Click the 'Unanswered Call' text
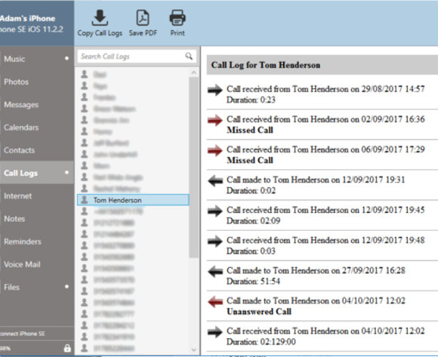This screenshot has width=438, height=357. pos(259,312)
